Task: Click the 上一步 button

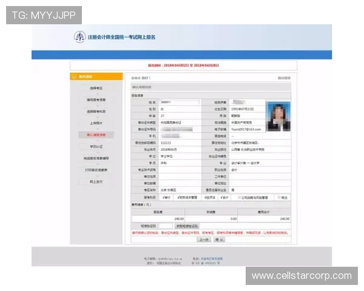Action: point(204,239)
